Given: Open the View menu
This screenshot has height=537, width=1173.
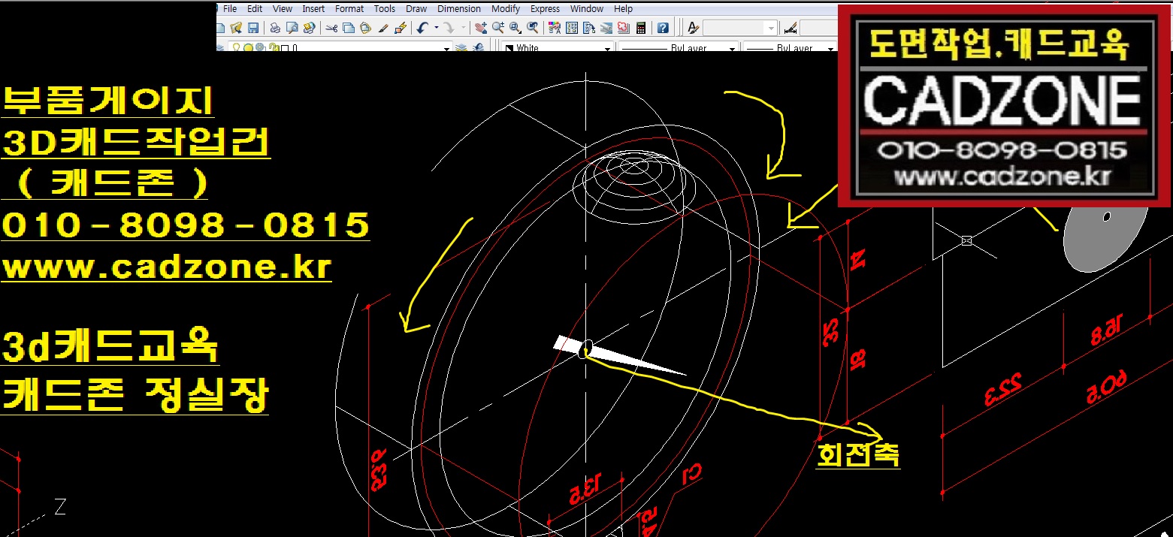Looking at the screenshot, I should click(283, 9).
